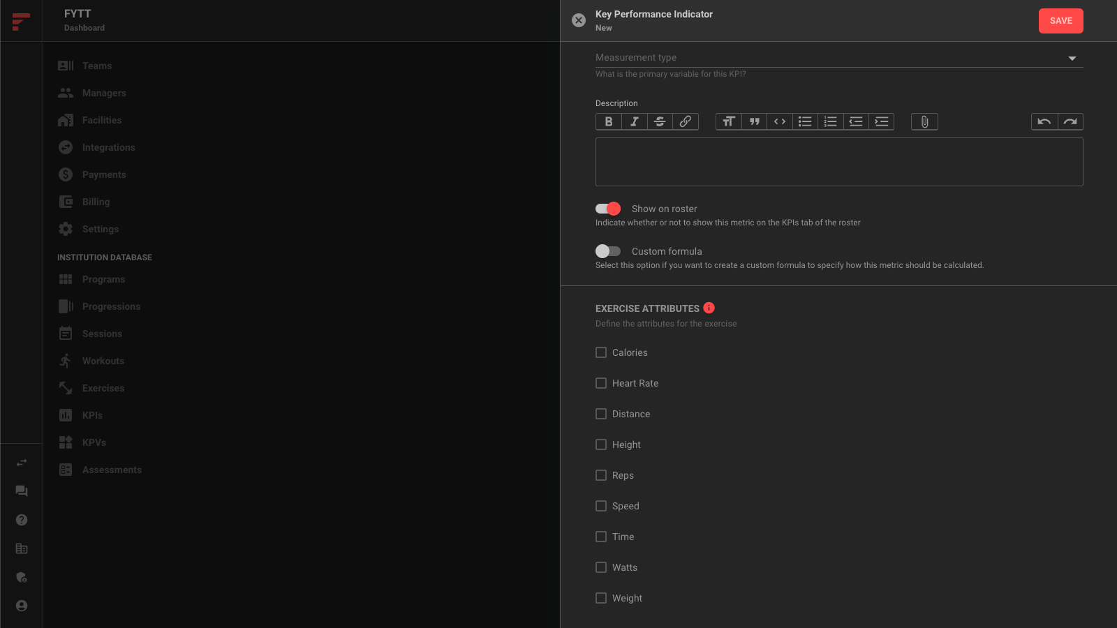Check the Watts attribute
Screen dimensions: 1117x628
(601, 567)
